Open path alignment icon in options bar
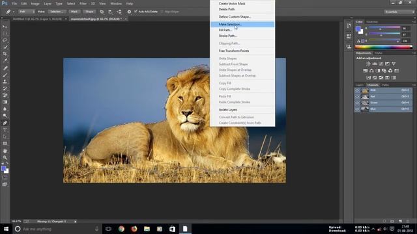Image resolution: width=417 pixels, height=234 pixels. 110,12
